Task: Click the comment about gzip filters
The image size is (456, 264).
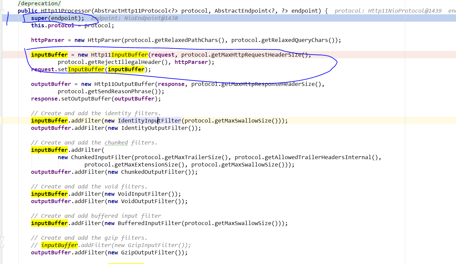Action: [x=89, y=238]
